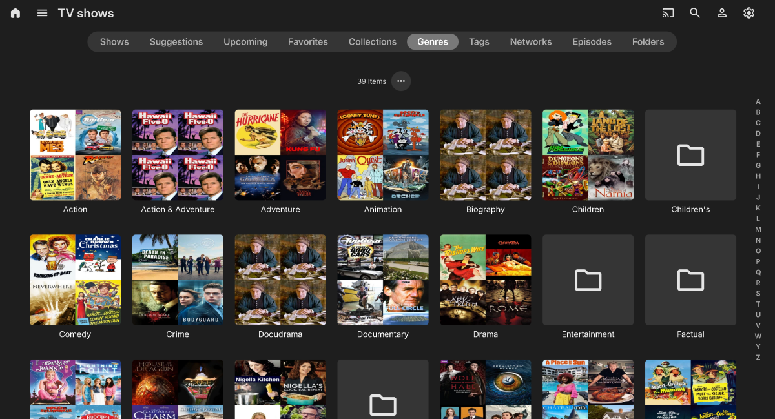Open the Action & Adventure genre thumbnail
Screen dimensions: 775x419
pos(178,155)
